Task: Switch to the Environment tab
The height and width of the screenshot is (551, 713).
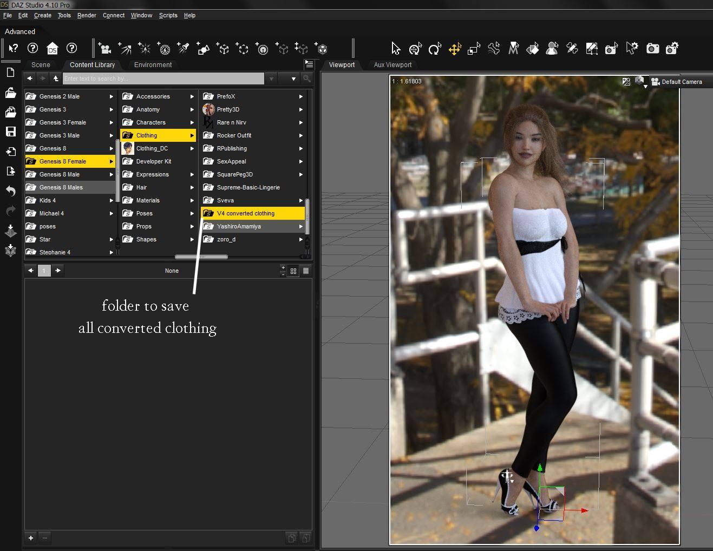Action: 153,65
